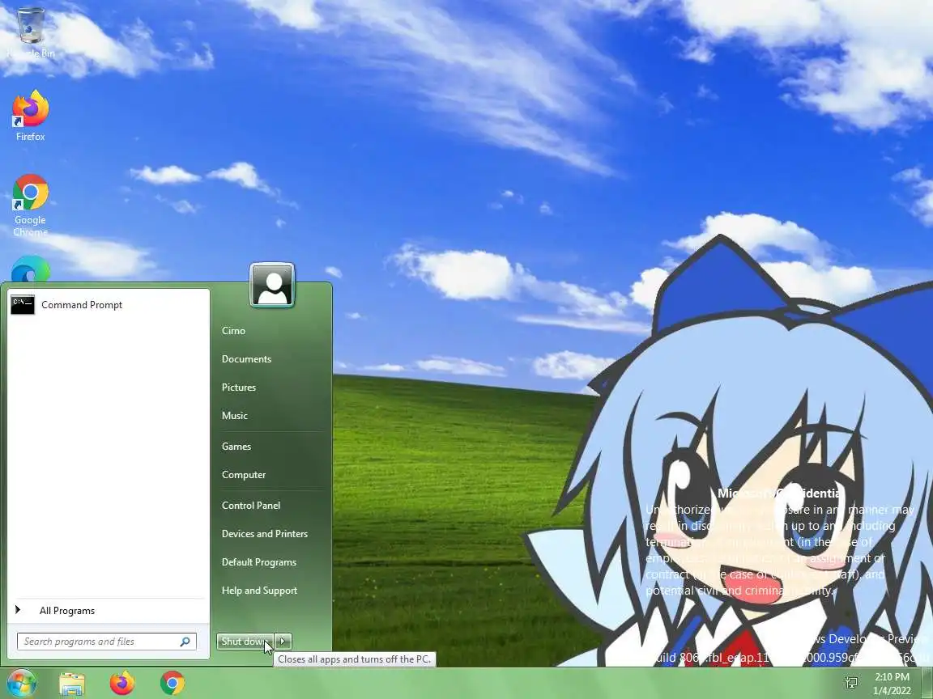Open the Cirno user folder
This screenshot has width=933, height=699.
pyautogui.click(x=233, y=330)
